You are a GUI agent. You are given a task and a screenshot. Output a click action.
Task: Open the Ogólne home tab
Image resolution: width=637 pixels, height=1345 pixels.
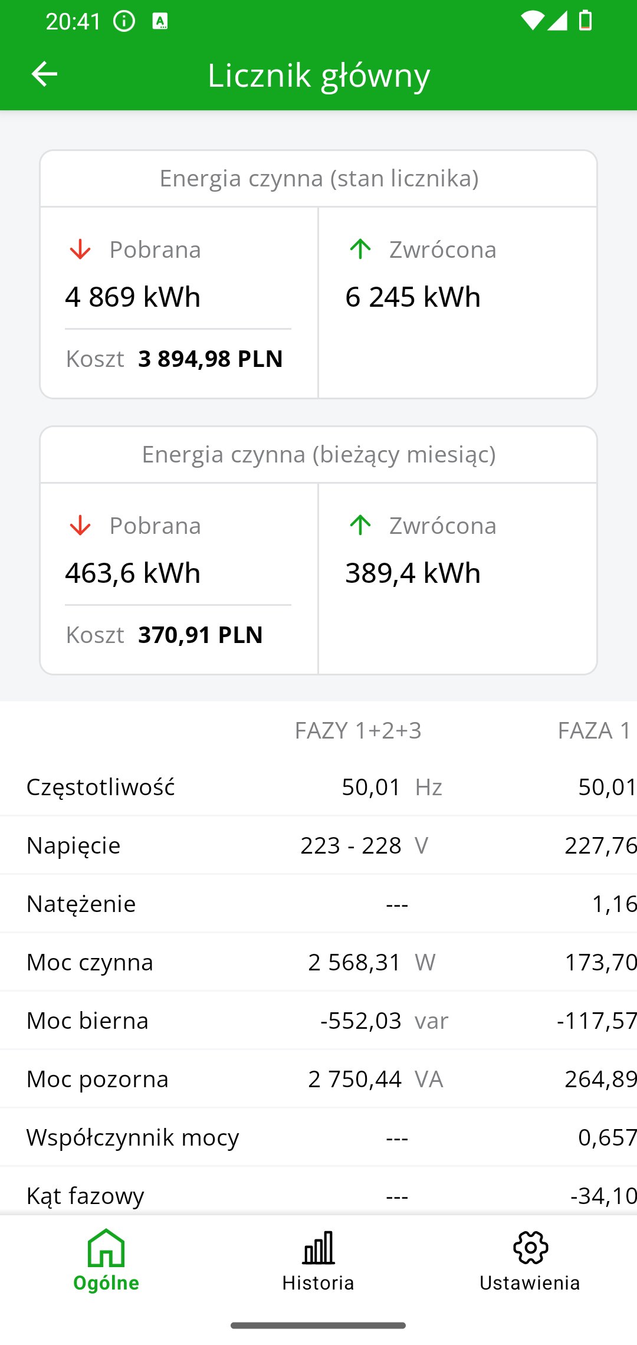tap(106, 1260)
